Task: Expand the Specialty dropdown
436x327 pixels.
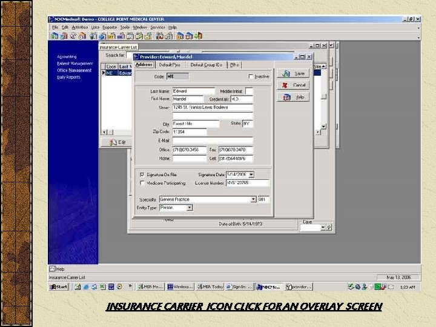Action: [x=253, y=199]
